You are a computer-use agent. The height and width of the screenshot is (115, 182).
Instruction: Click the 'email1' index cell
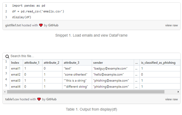(16, 68)
